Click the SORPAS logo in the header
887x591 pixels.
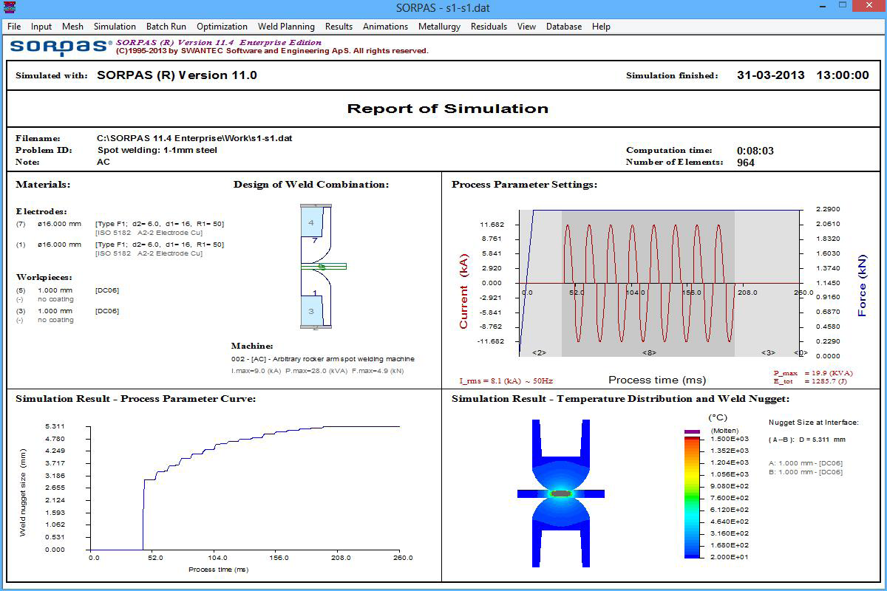61,47
